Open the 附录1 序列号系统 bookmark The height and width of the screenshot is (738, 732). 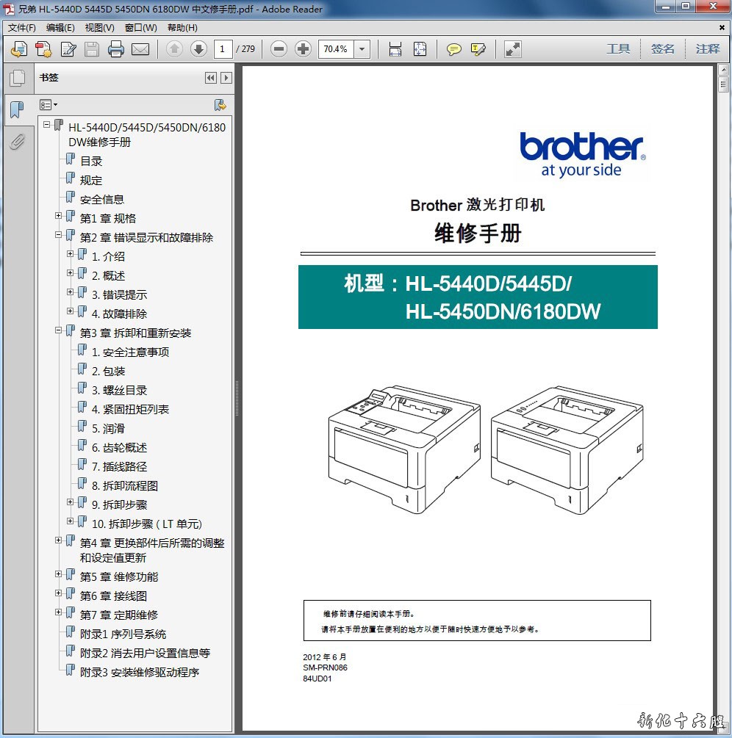[x=123, y=634]
